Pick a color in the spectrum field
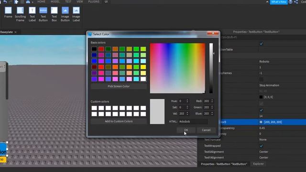This screenshot has height=172, width=306. (177, 68)
